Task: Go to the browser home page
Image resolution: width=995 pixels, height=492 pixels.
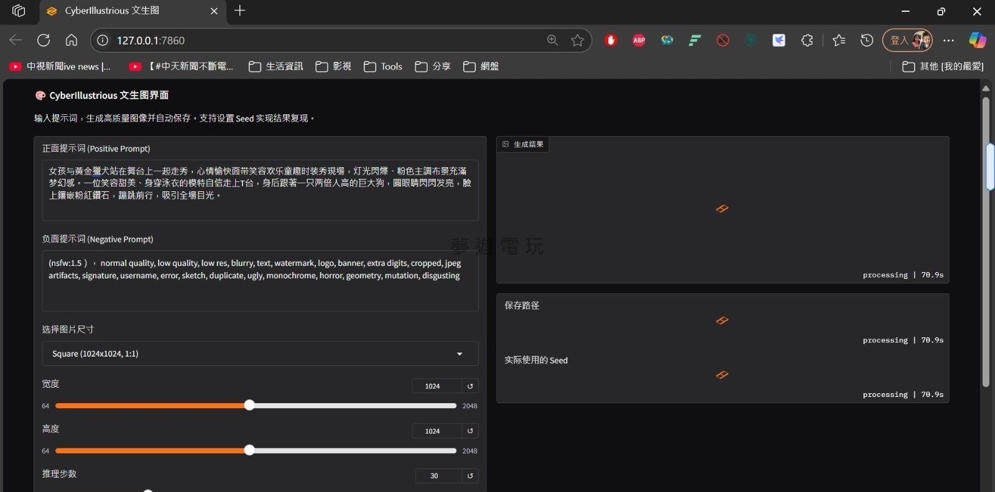Action: click(72, 40)
